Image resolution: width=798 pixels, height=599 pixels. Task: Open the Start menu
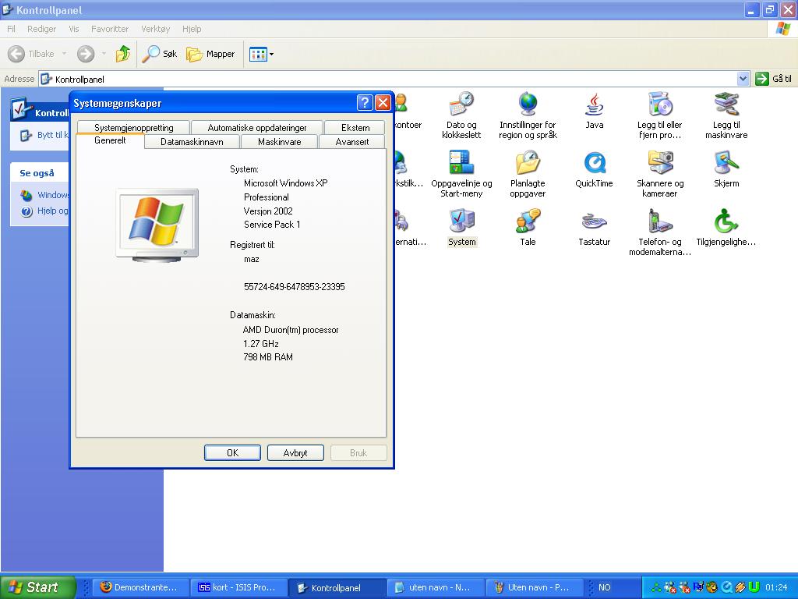37,587
